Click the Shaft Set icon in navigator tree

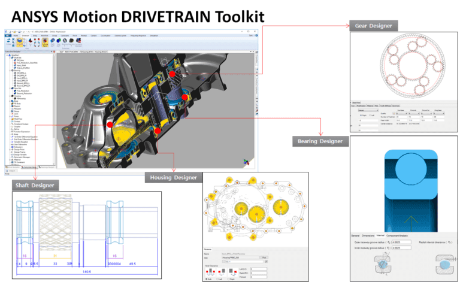pos(13,57)
